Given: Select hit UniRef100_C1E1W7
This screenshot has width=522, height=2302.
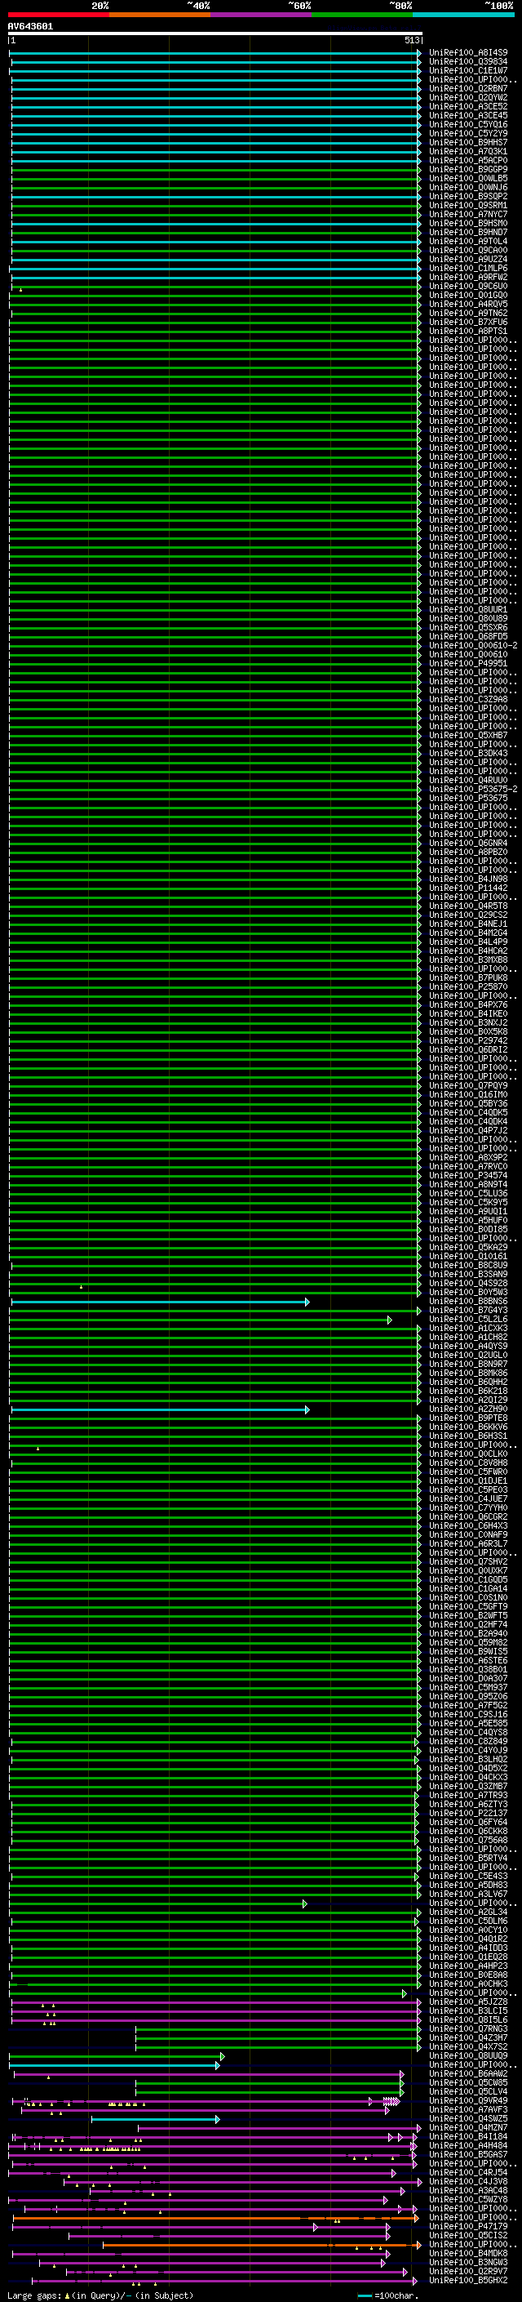Looking at the screenshot, I should click(467, 70).
